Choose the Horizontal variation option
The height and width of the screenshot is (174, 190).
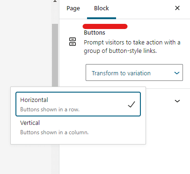pos(78,104)
